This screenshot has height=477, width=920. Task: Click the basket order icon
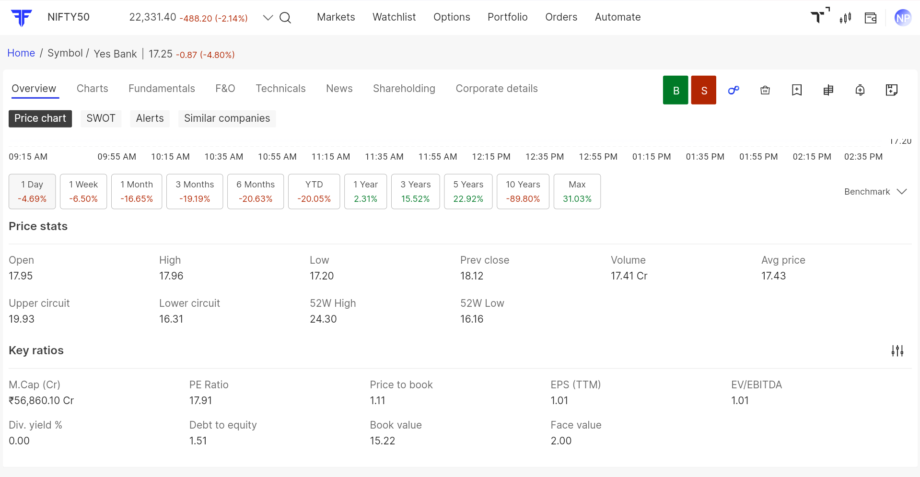(765, 90)
